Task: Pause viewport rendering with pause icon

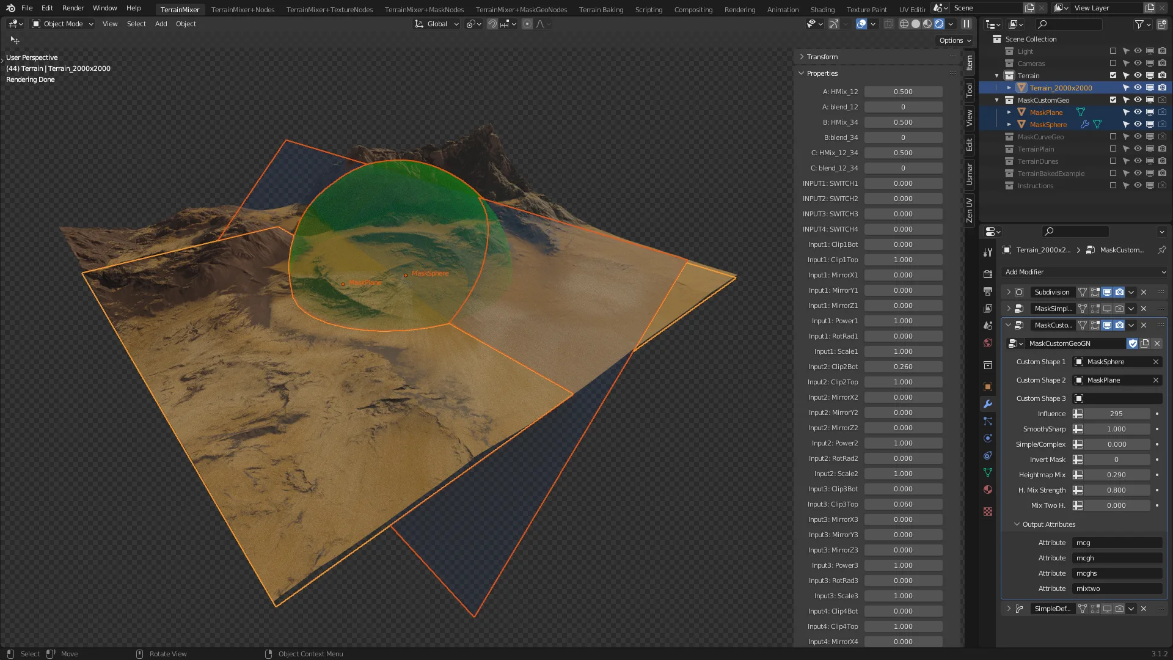Action: click(967, 24)
